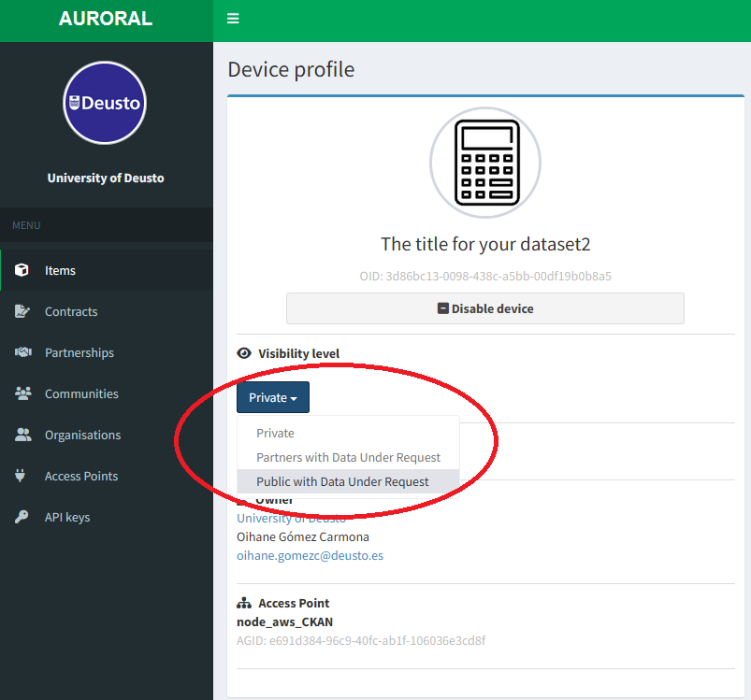The width and height of the screenshot is (751, 700).
Task: Click the Contracts signature icon
Action: click(x=22, y=311)
